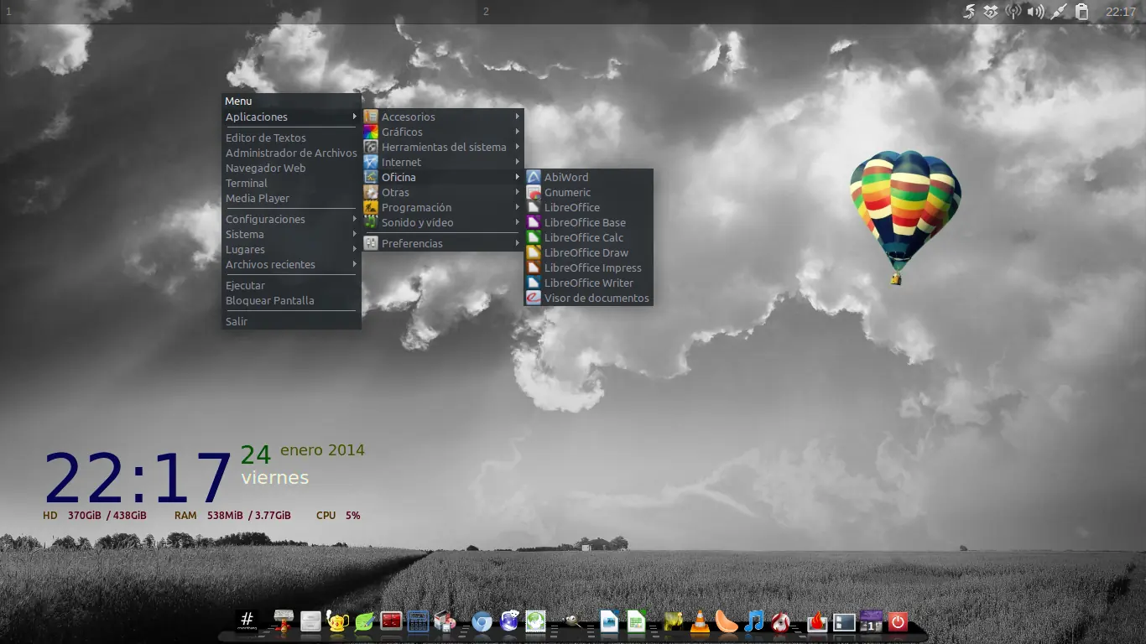The height and width of the screenshot is (644, 1146).
Task: Open Visor de documentos
Action: 589,298
